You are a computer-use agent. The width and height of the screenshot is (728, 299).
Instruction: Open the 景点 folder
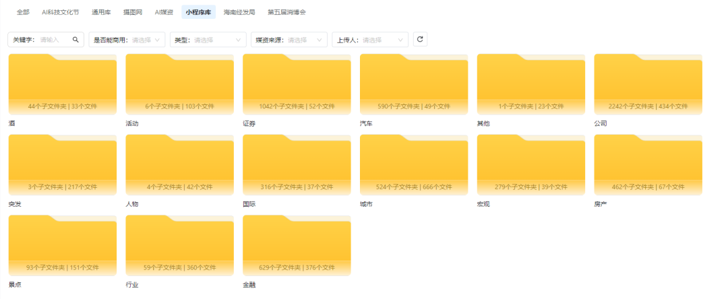pyautogui.click(x=63, y=246)
